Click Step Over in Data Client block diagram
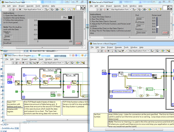 click(x=38, y=63)
